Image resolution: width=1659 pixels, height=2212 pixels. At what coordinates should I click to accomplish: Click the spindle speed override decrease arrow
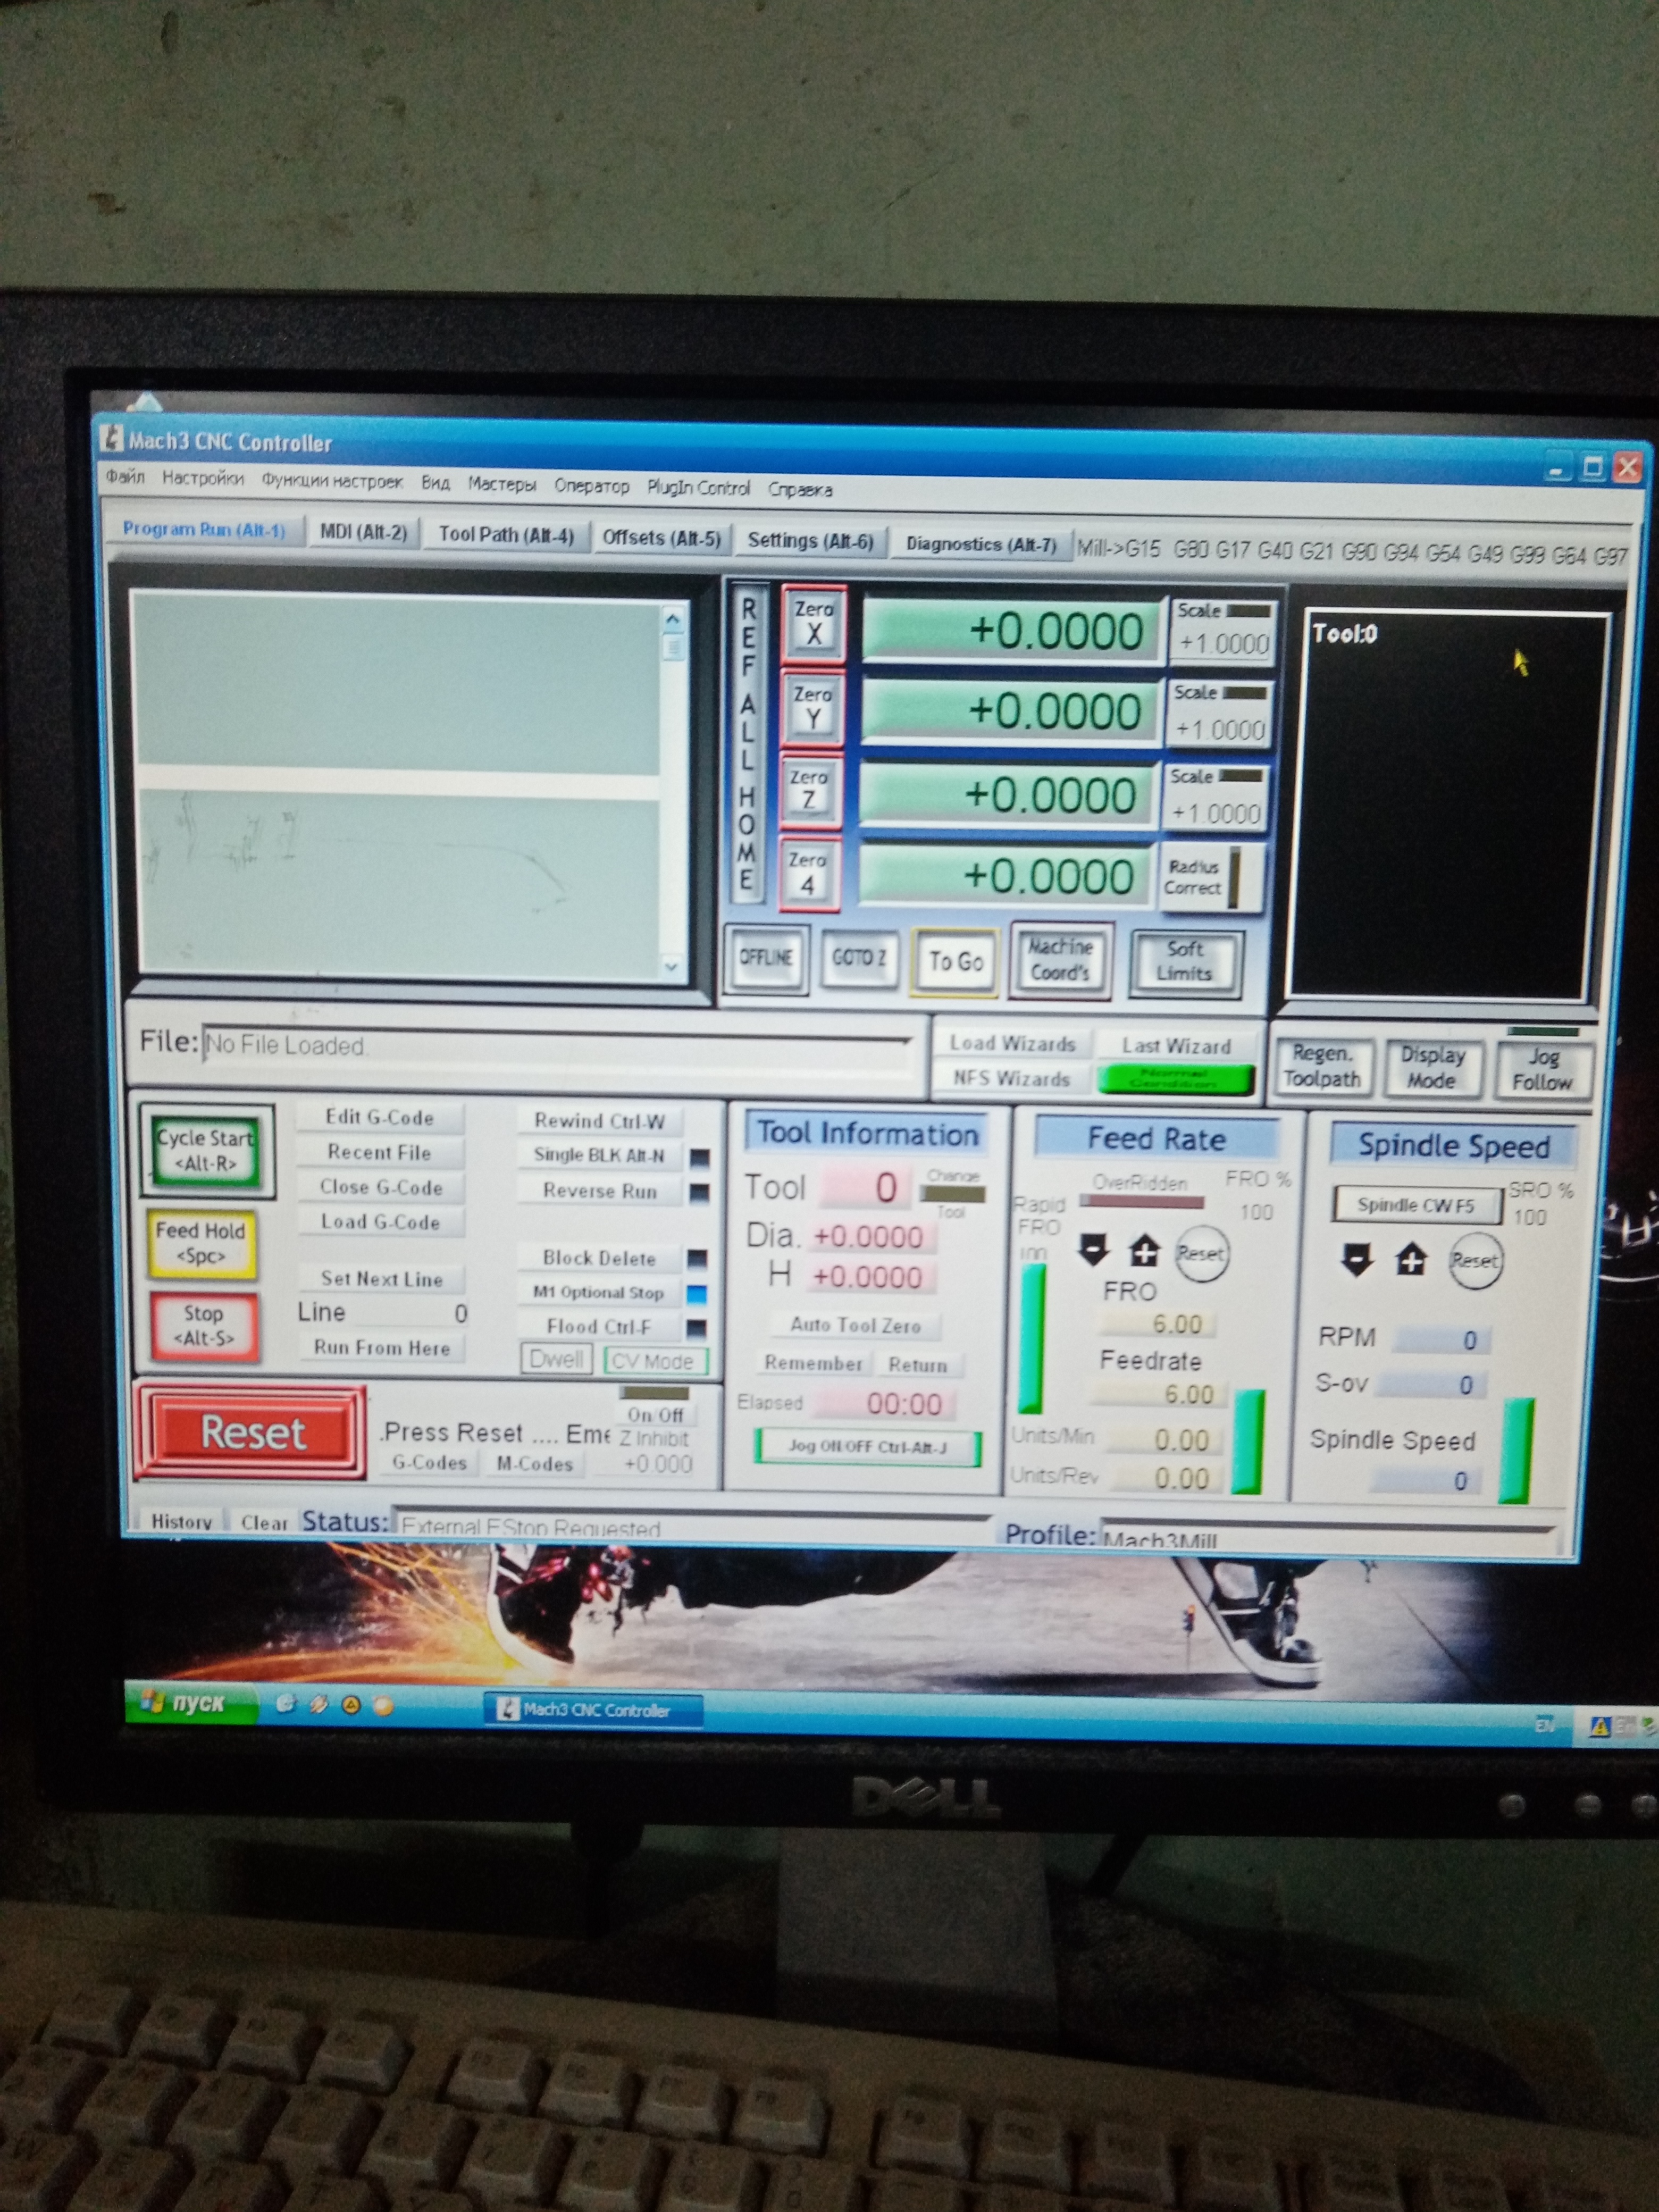tap(1356, 1260)
